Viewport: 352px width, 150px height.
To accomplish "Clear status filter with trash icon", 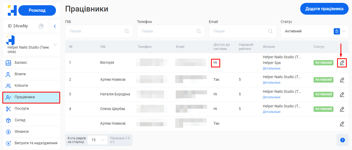I will (337, 31).
